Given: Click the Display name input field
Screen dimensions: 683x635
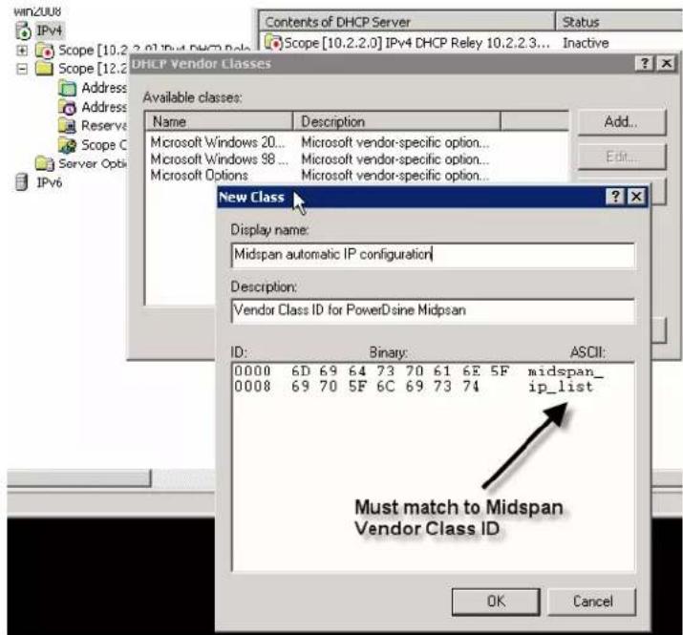Looking at the screenshot, I should (433, 255).
